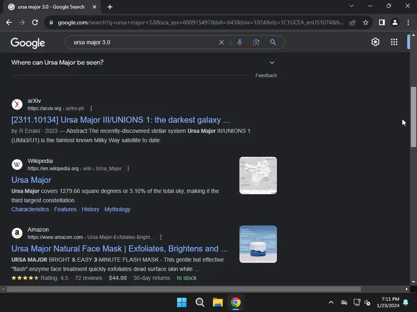
Task: Bookmark this page with the star icon
Action: click(x=366, y=23)
